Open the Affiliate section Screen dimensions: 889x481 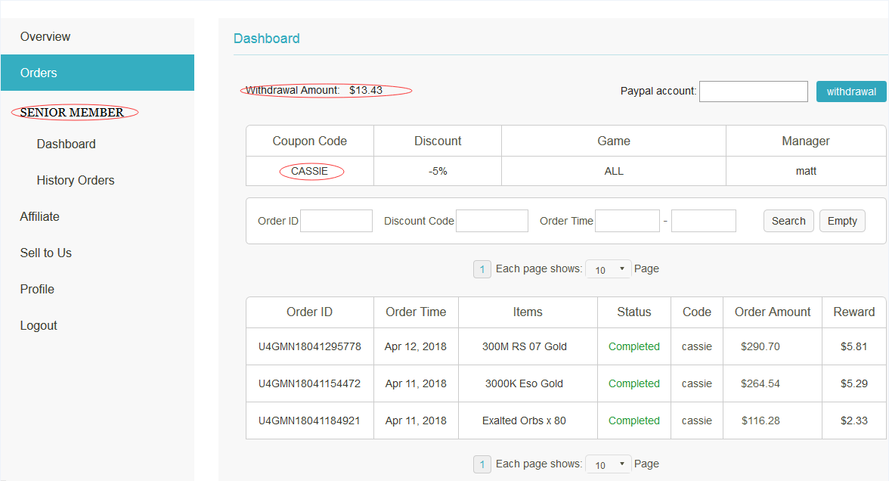pos(39,216)
